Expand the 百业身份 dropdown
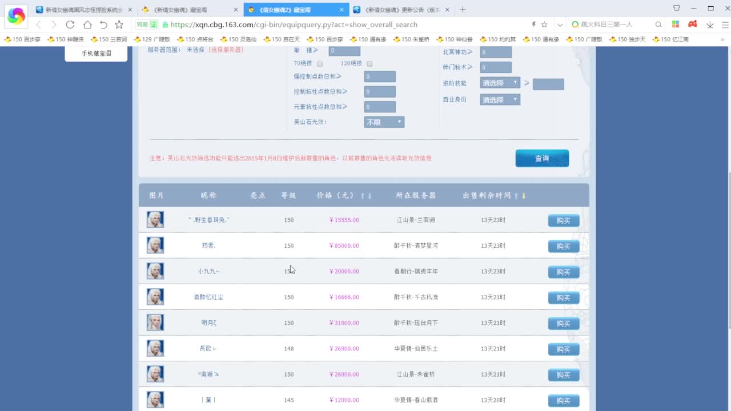Screen dimensions: 731x411 point(500,100)
